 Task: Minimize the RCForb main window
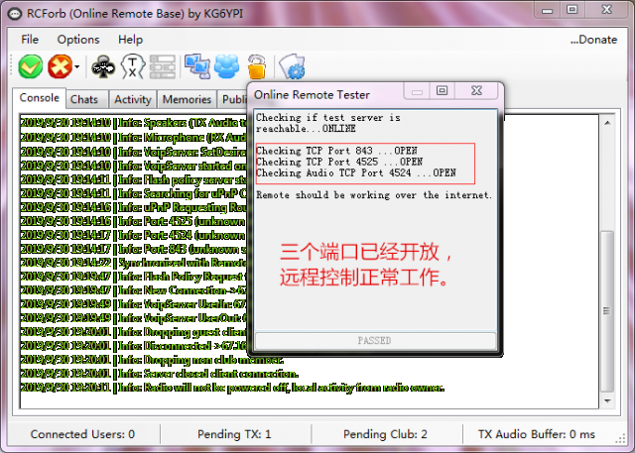(547, 10)
